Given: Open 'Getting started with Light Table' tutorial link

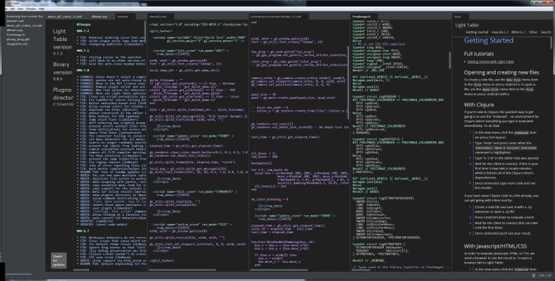Looking at the screenshot, I should tap(490, 62).
